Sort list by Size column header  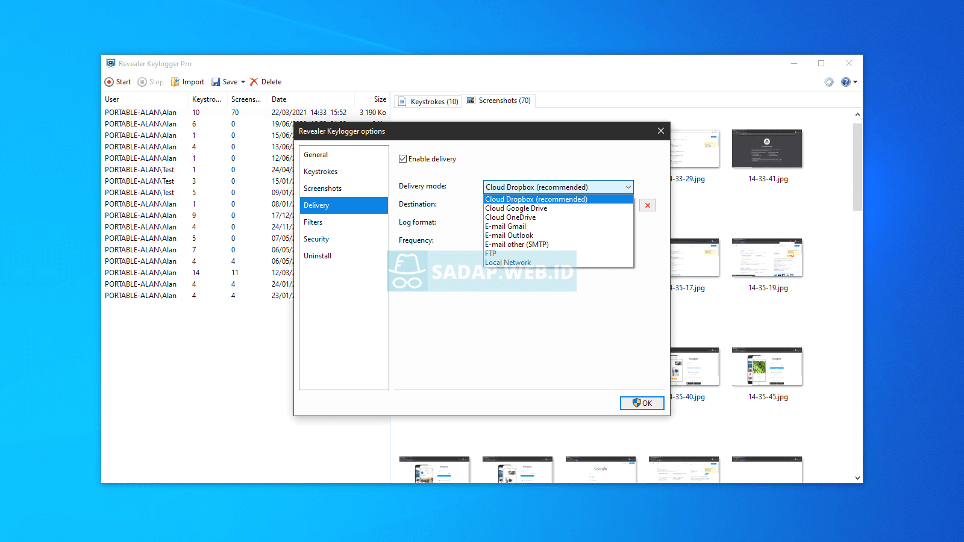click(x=372, y=99)
